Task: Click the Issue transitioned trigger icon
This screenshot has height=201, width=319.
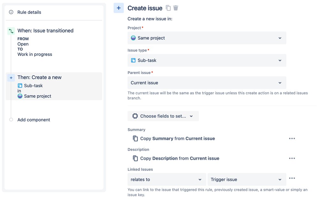Action: (x=11, y=31)
